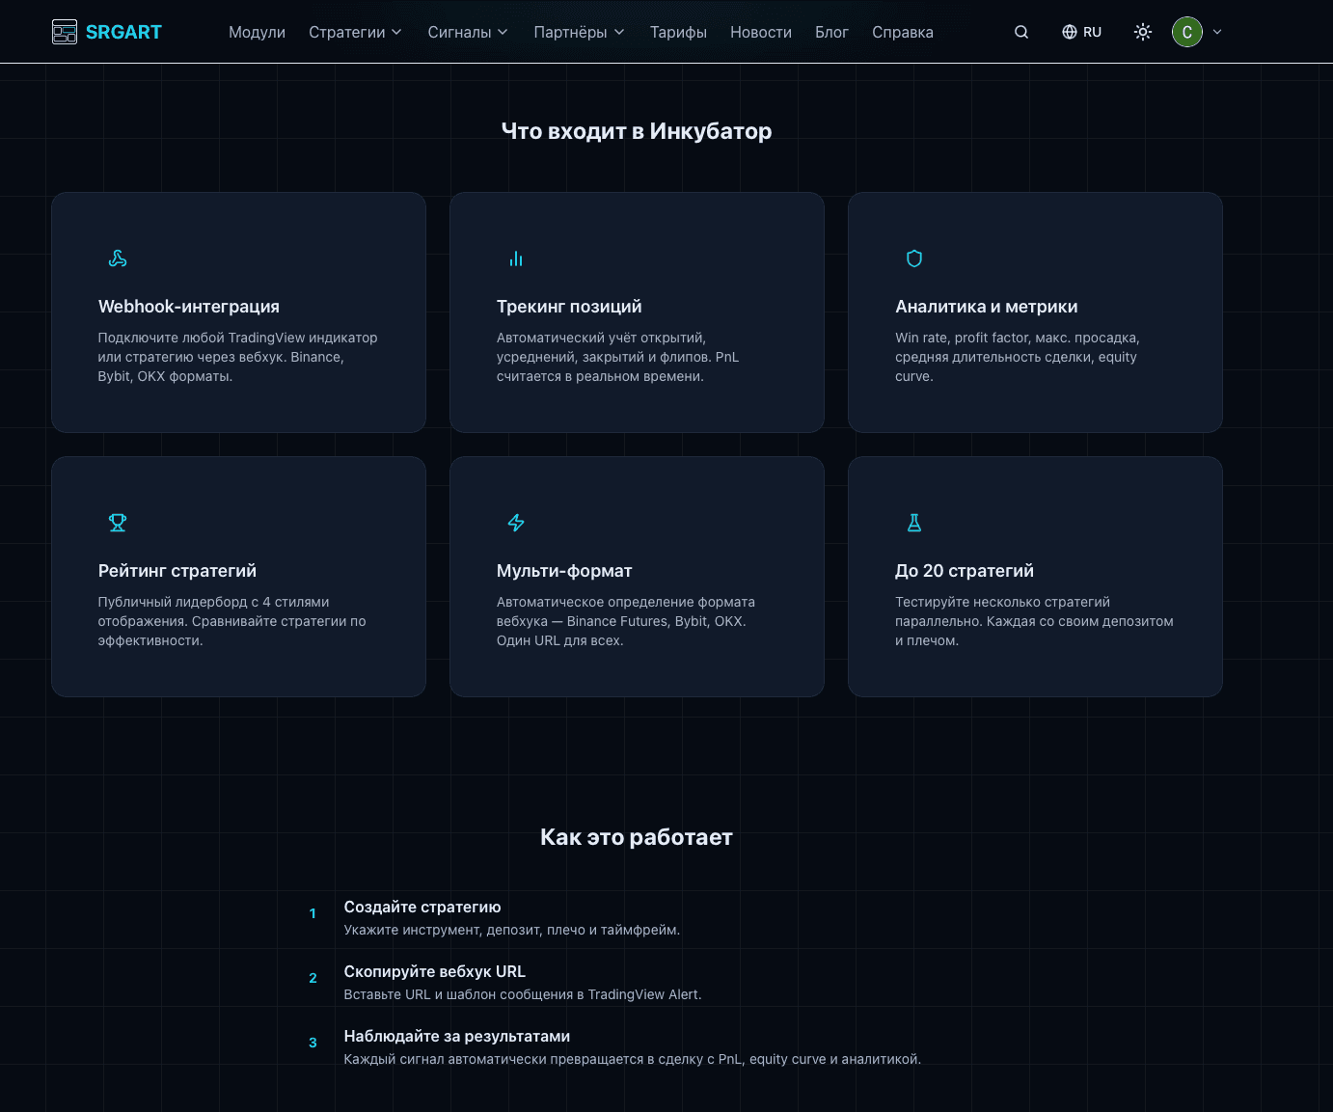Screen dimensions: 1333x1112
Task: Select the Создайте стратегию step heading
Action: (x=422, y=907)
